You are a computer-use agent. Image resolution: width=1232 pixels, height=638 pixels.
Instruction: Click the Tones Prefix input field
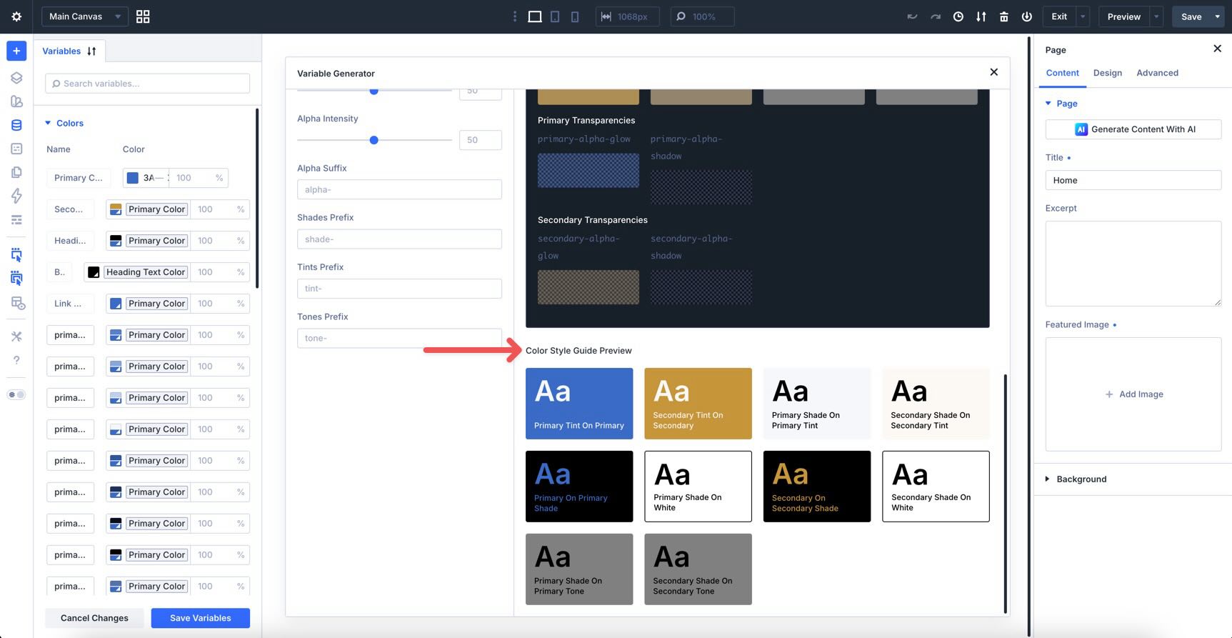[x=399, y=338]
